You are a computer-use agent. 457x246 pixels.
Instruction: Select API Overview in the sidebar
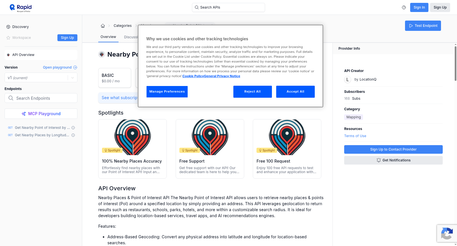(x=41, y=55)
